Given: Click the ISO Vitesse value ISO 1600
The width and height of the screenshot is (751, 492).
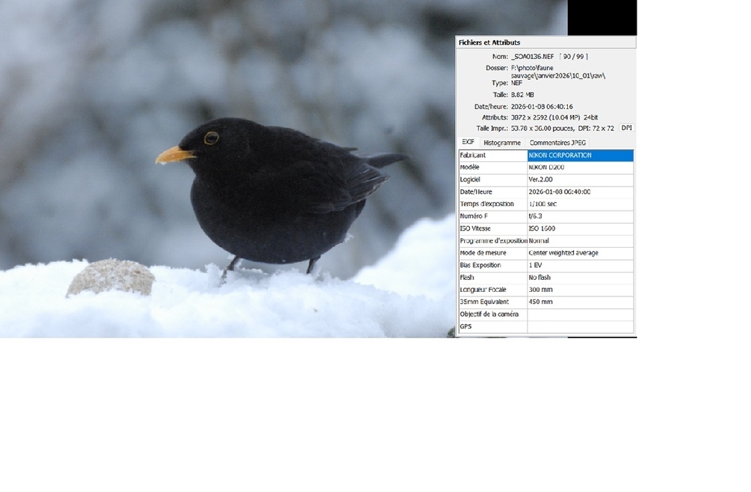Looking at the screenshot, I should coord(580,228).
